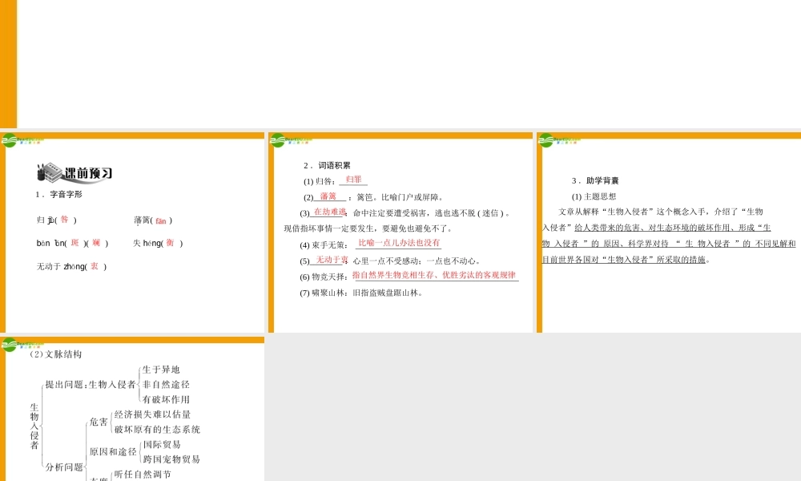Click the underlined text '给人类带来的危害'
Viewport: 801px width, 481px height.
pos(607,228)
